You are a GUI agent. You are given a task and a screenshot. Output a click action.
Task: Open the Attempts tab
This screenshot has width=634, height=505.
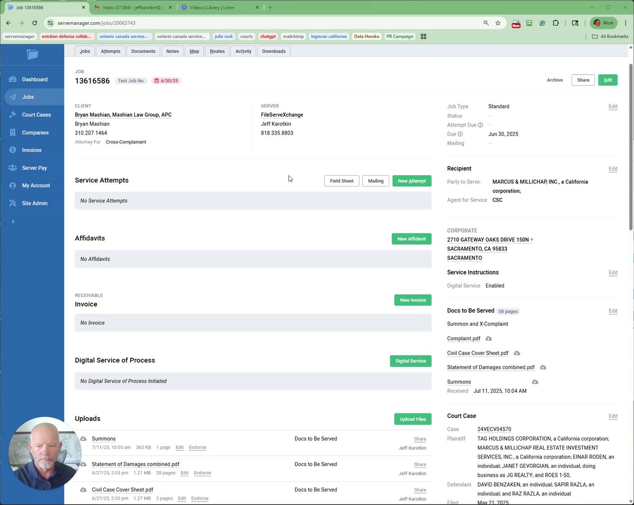pyautogui.click(x=110, y=51)
